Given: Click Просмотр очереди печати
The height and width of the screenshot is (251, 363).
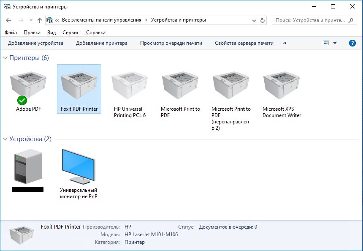Looking at the screenshot, I should coord(171,43).
